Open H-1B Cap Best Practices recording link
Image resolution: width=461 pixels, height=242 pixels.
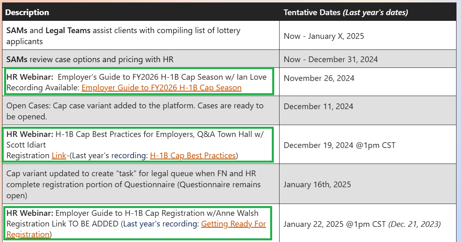click(193, 155)
